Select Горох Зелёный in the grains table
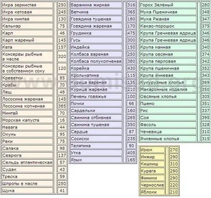 click(168, 5)
